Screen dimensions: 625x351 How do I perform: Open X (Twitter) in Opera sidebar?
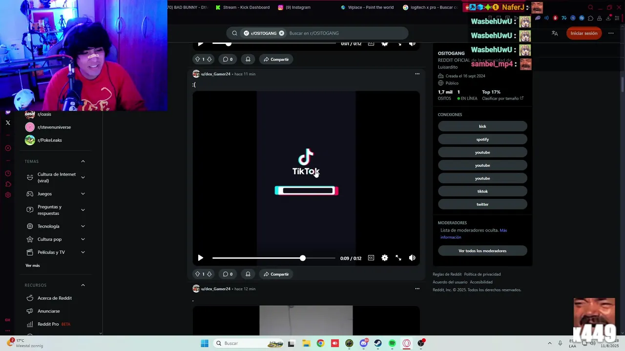(8, 123)
